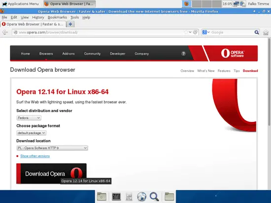Click the Download Opera button

tap(51, 174)
